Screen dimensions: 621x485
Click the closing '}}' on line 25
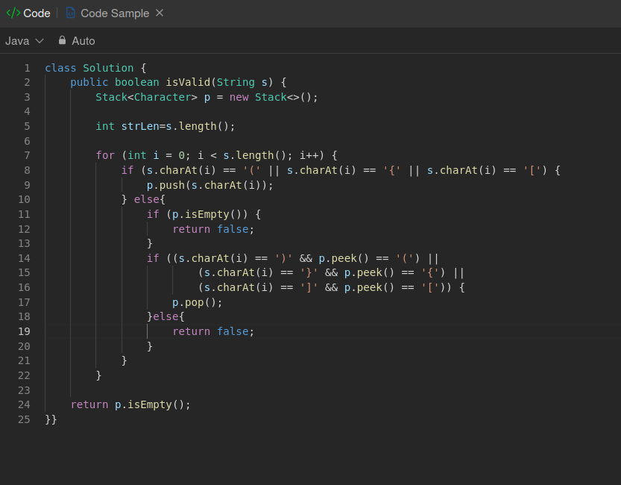51,419
